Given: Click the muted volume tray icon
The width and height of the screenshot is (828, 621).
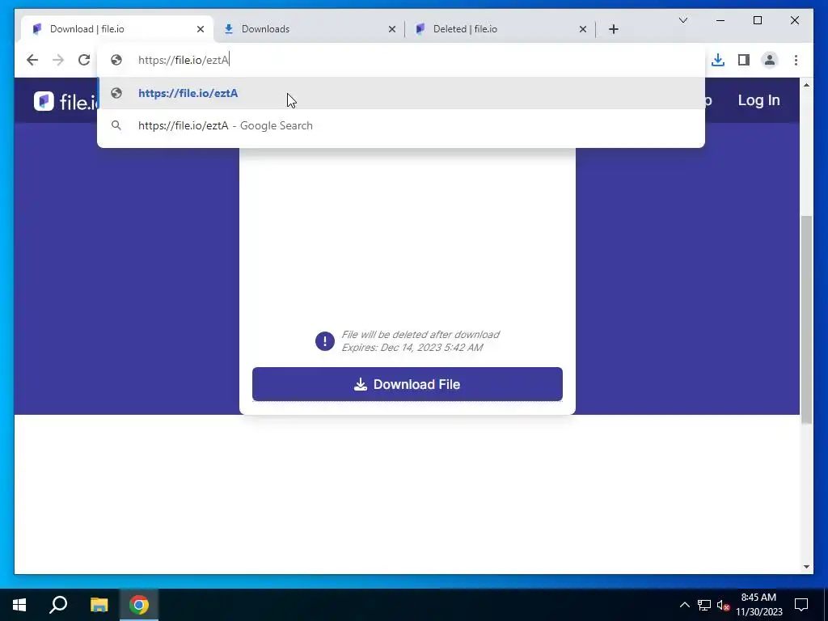Looking at the screenshot, I should tap(724, 605).
